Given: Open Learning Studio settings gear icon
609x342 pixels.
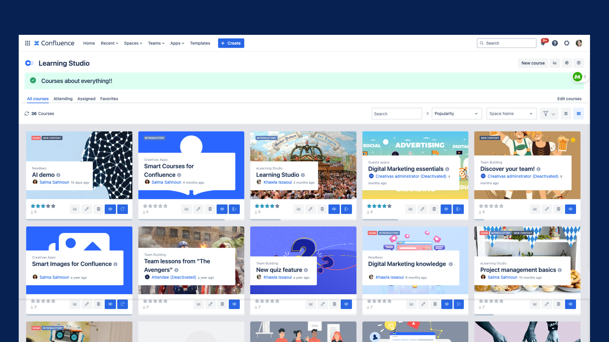Looking at the screenshot, I should 566,63.
